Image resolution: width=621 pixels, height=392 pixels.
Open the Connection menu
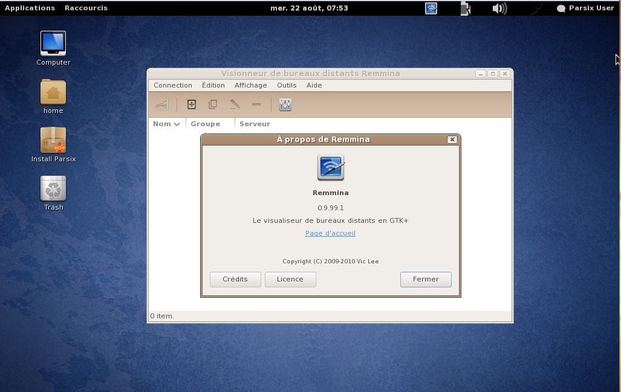pyautogui.click(x=173, y=85)
